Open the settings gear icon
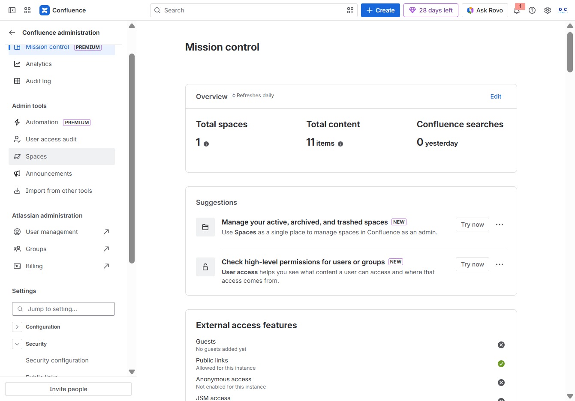The image size is (575, 401). [x=548, y=10]
